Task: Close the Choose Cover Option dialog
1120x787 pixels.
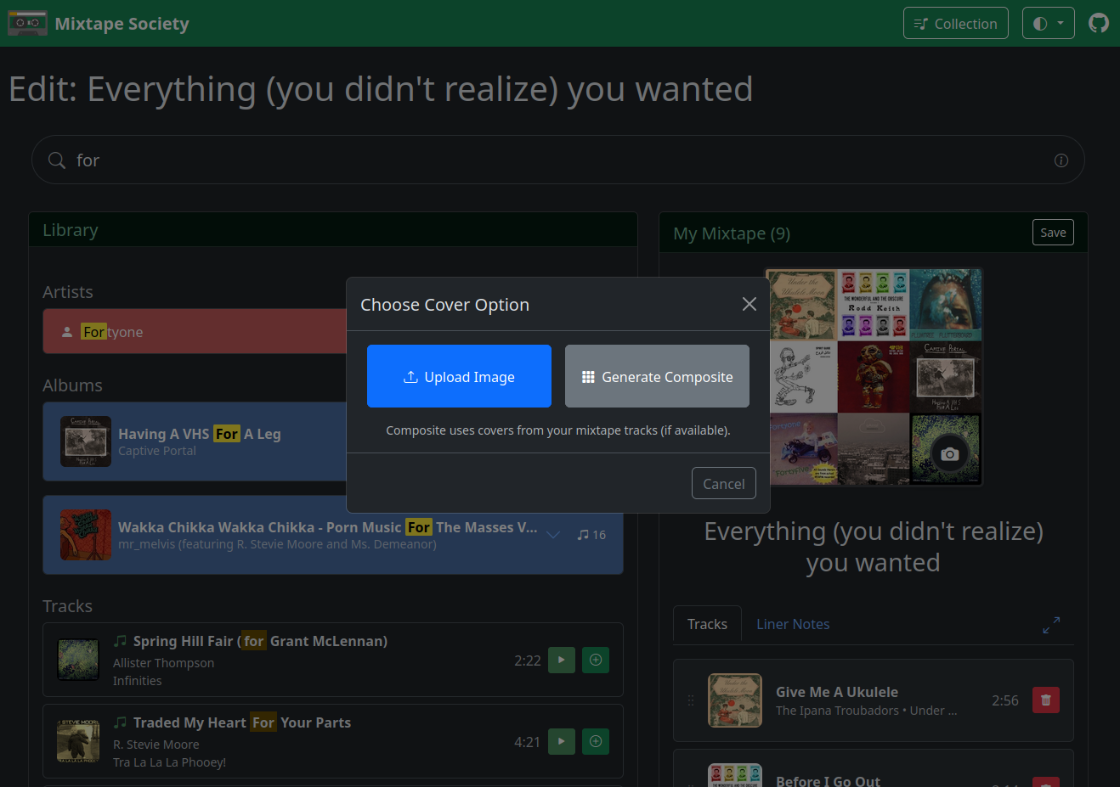Action: [x=749, y=304]
